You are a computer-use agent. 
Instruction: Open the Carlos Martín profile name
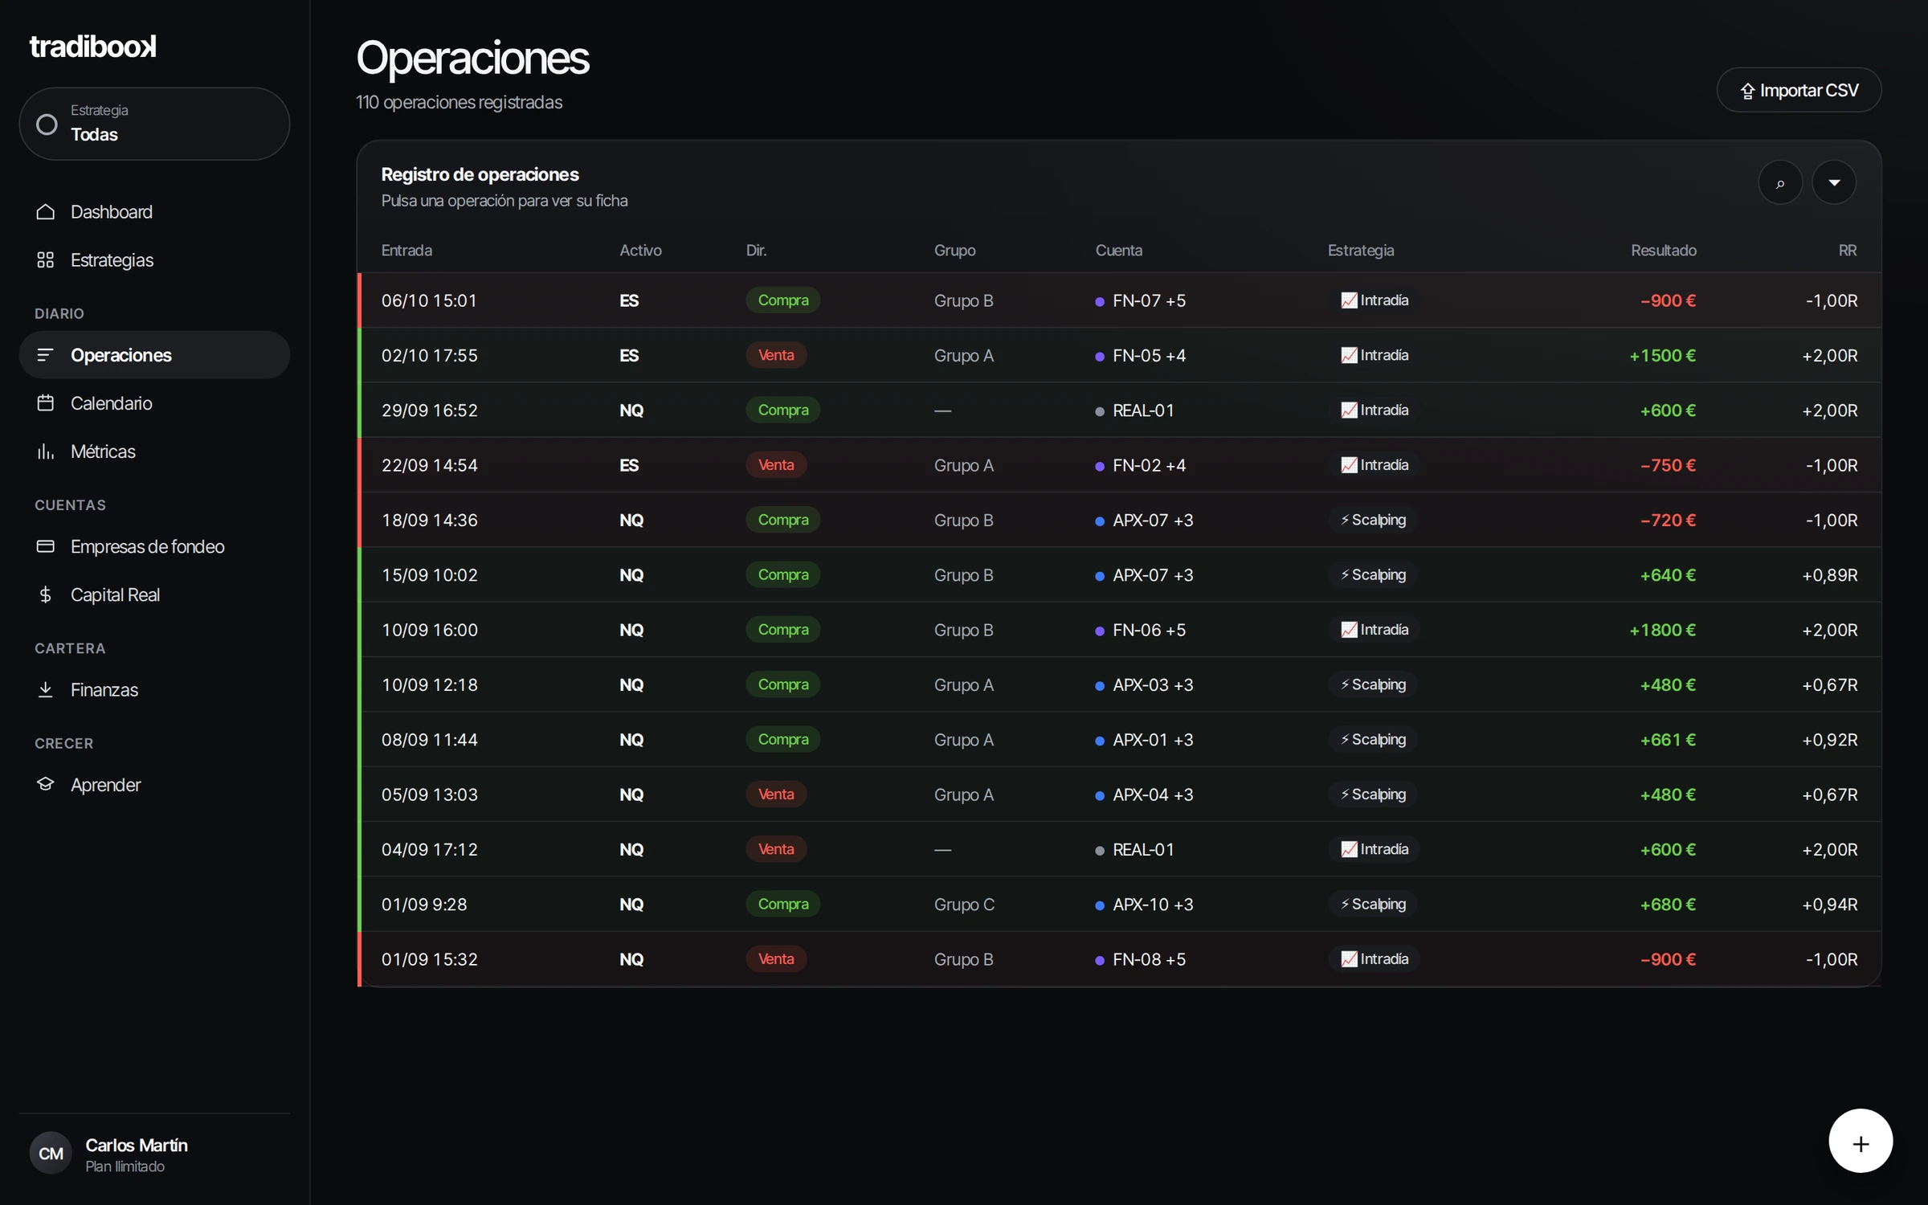(x=137, y=1145)
